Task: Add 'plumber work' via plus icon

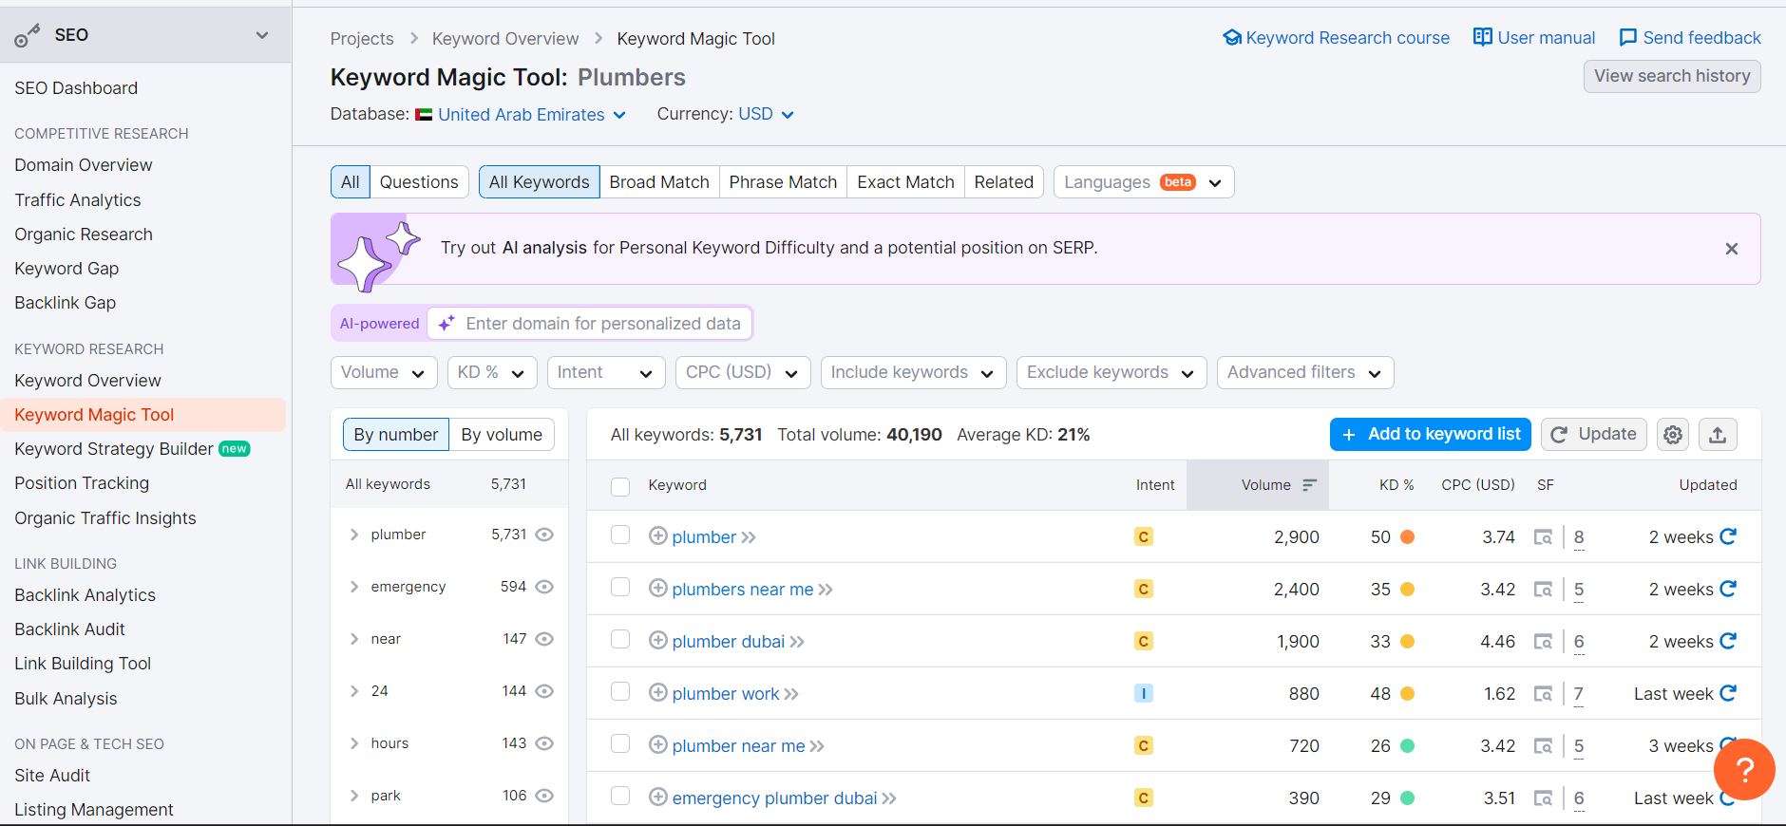Action: click(657, 692)
